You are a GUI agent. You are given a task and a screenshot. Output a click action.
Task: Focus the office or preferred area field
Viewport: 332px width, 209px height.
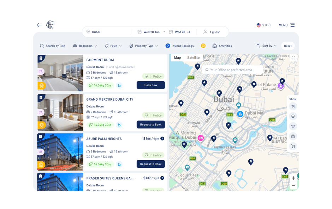(232, 70)
